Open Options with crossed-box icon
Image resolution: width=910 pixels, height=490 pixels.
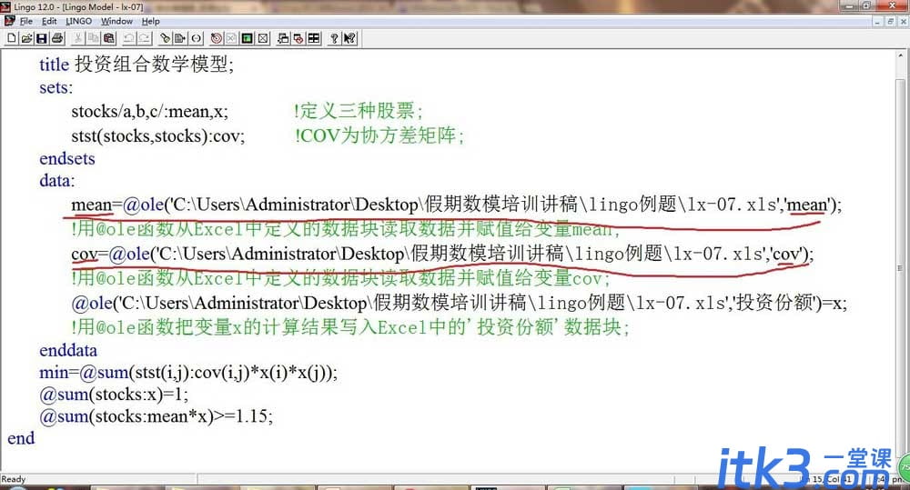[x=262, y=38]
